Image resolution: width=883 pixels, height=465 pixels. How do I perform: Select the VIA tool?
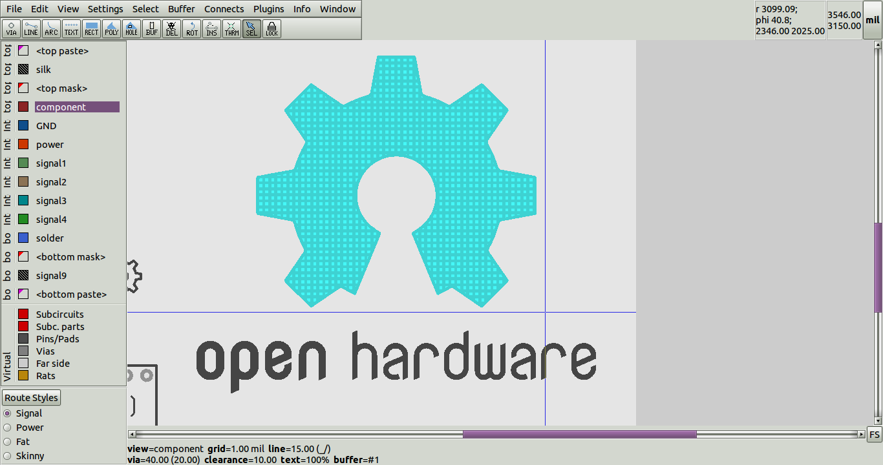point(11,28)
